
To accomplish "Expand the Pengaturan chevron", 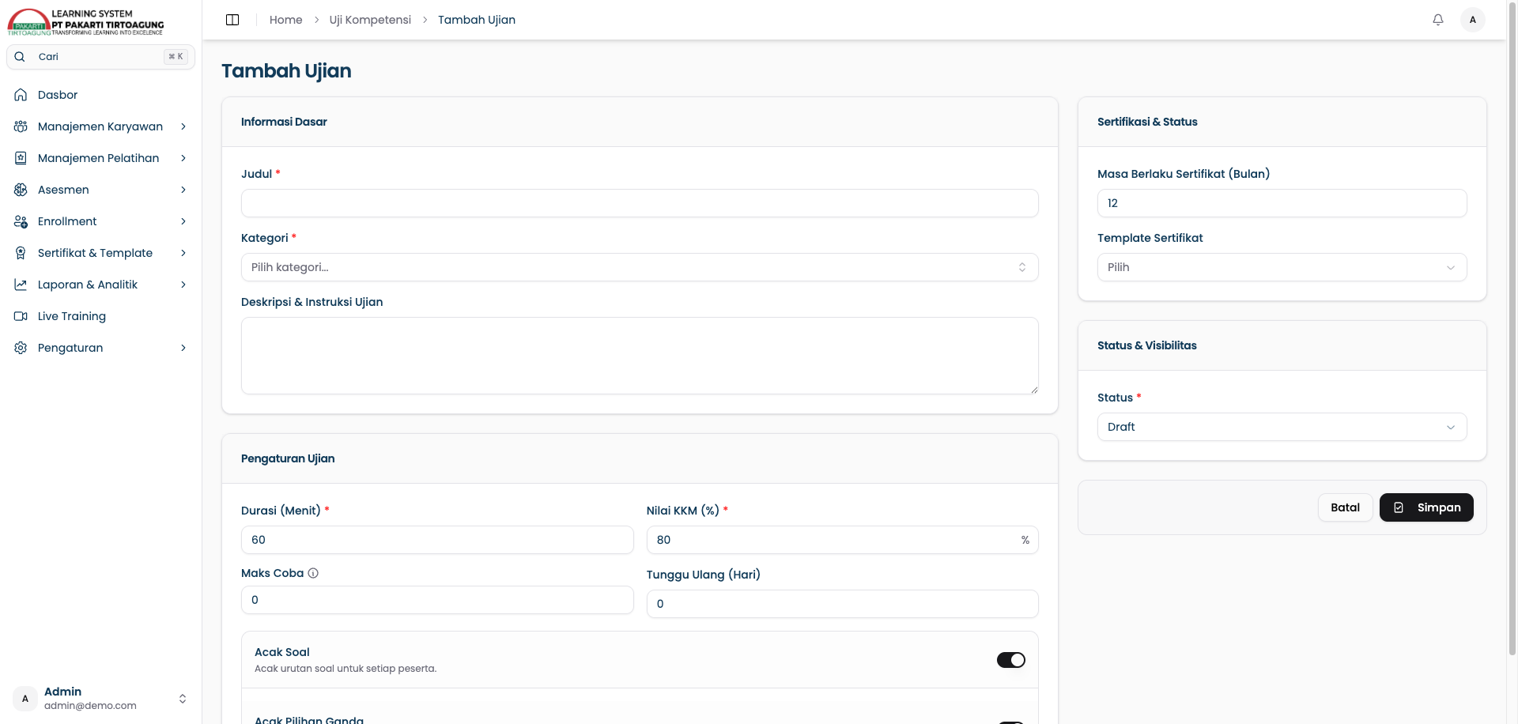I will (183, 348).
